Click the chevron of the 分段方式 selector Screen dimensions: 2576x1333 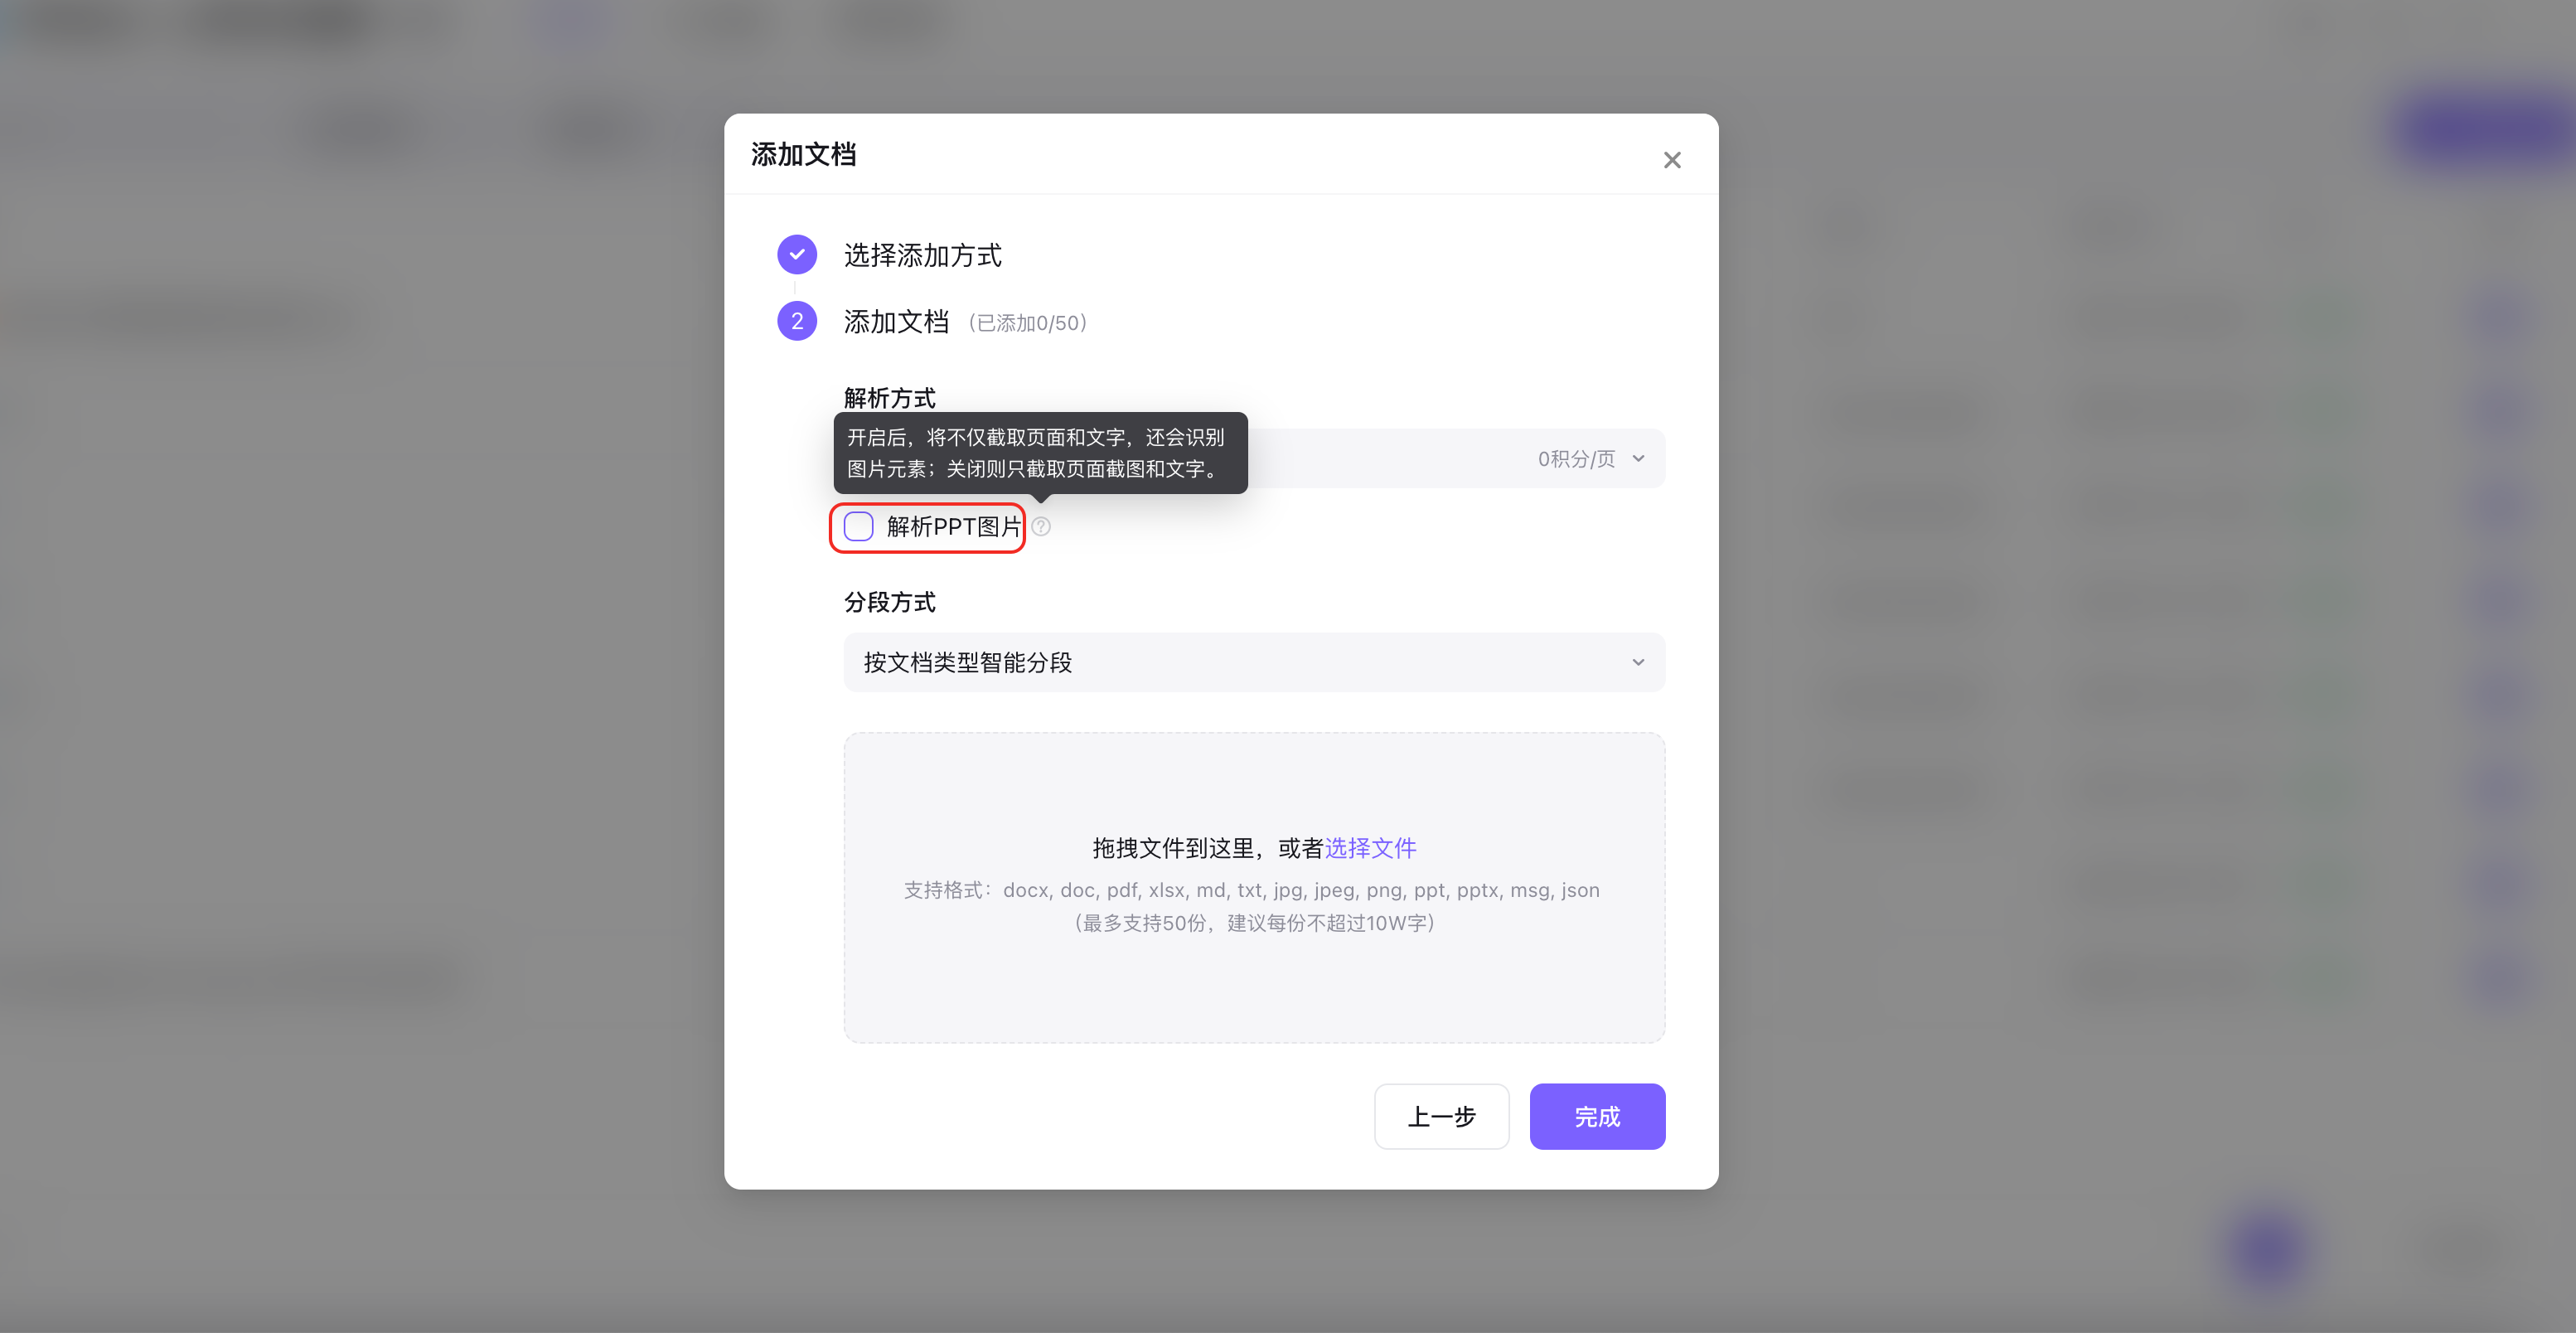pos(1638,662)
